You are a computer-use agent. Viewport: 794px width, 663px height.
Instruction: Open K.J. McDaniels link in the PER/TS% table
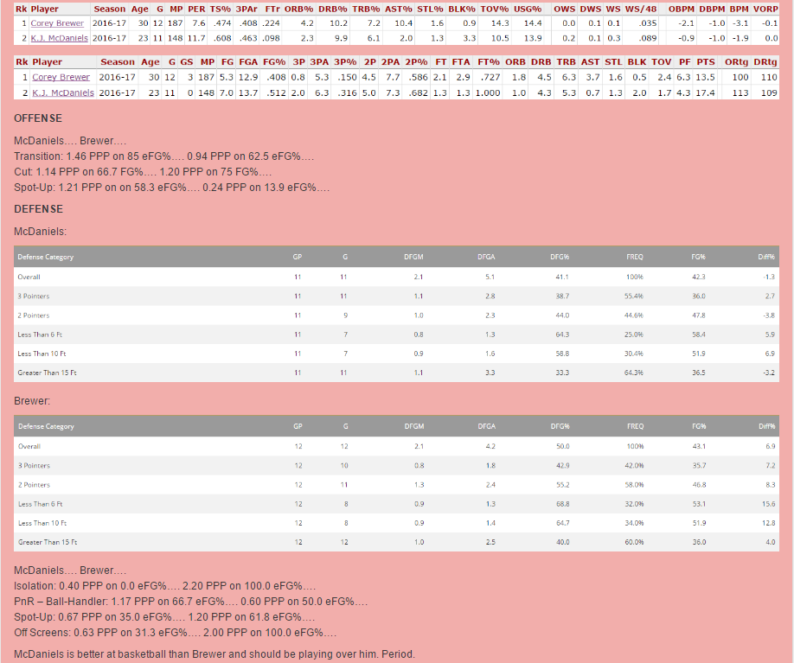pos(59,38)
